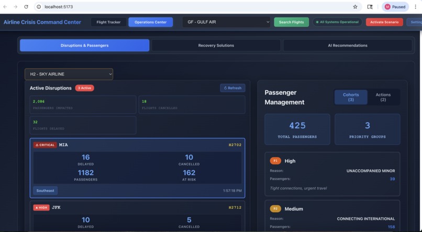Click the Search Flights button
This screenshot has height=232, width=422.
[291, 22]
